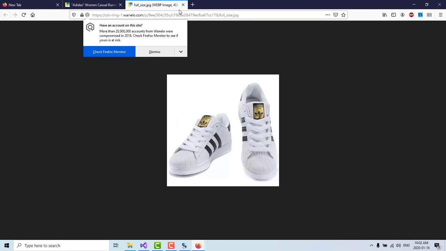Viewport: 446px width, 251px height.
Task: Open the clock and calendar flyout
Action: click(x=421, y=245)
